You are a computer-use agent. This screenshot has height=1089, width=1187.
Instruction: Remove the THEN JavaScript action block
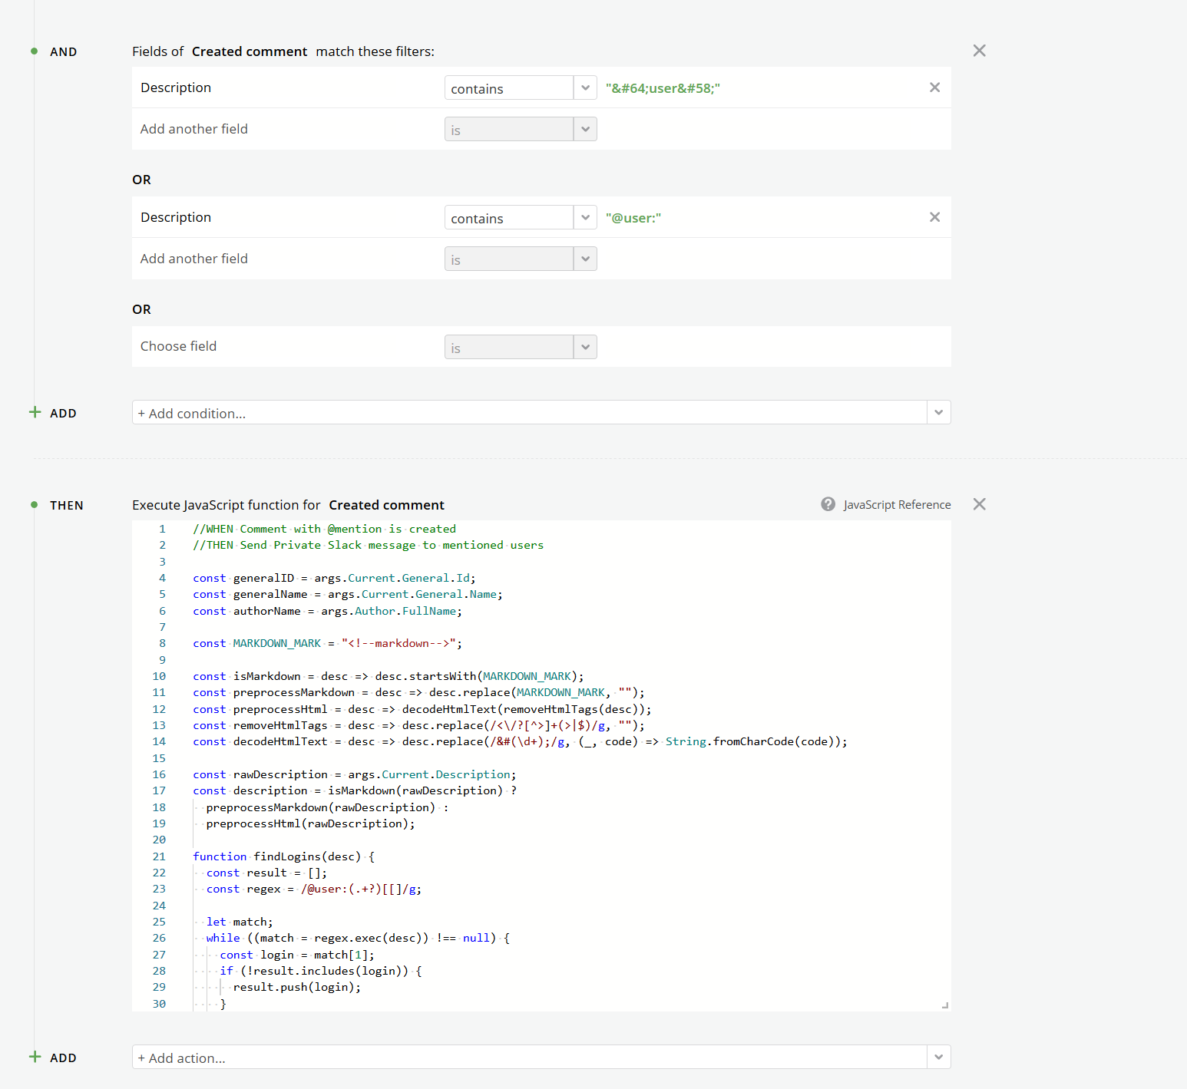pyautogui.click(x=979, y=504)
